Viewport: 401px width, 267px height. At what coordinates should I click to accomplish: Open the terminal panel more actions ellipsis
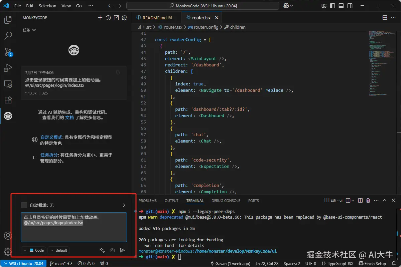(376, 201)
